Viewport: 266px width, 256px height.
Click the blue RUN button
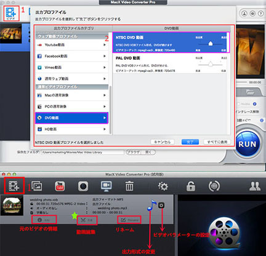248,144
